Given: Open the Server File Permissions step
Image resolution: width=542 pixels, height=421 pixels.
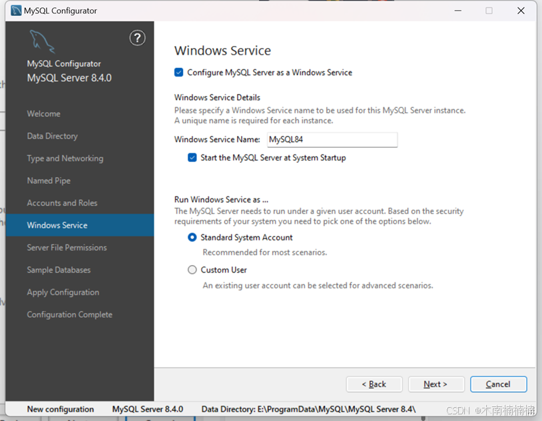Looking at the screenshot, I should tap(67, 248).
